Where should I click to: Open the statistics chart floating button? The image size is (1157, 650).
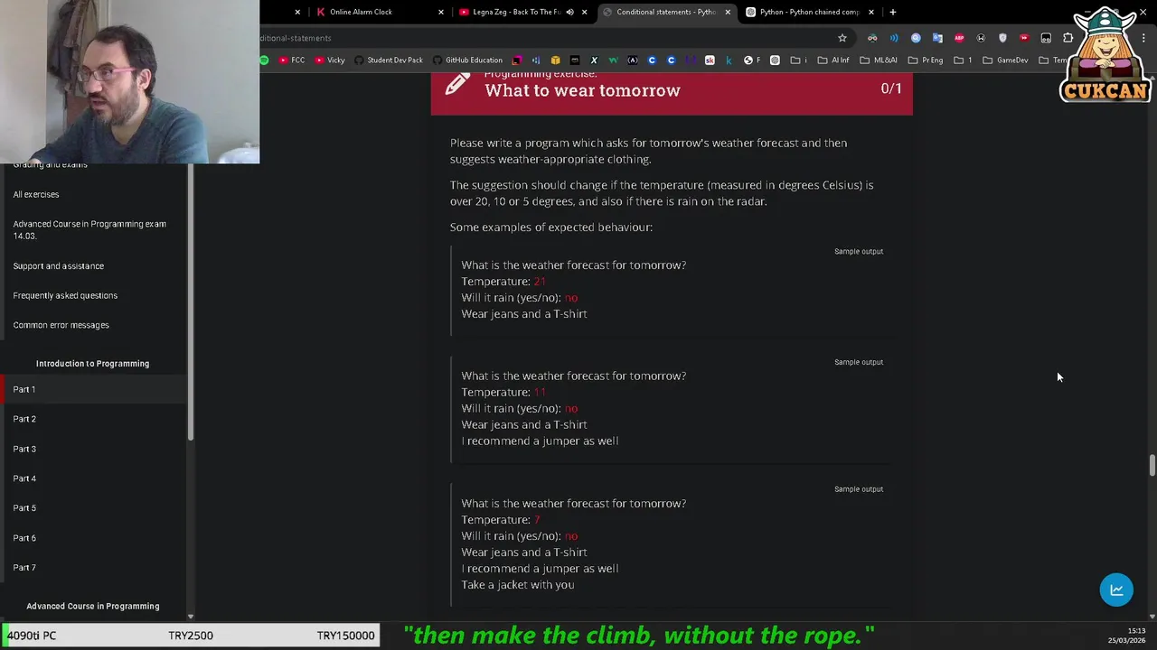coord(1116,590)
